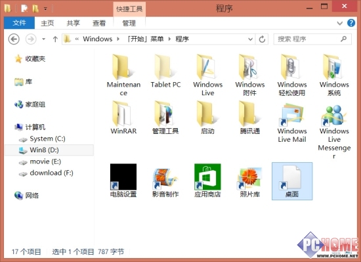Show hidden parent folders in breadcrumb
Screen dimensions: 361x262
[77, 39]
